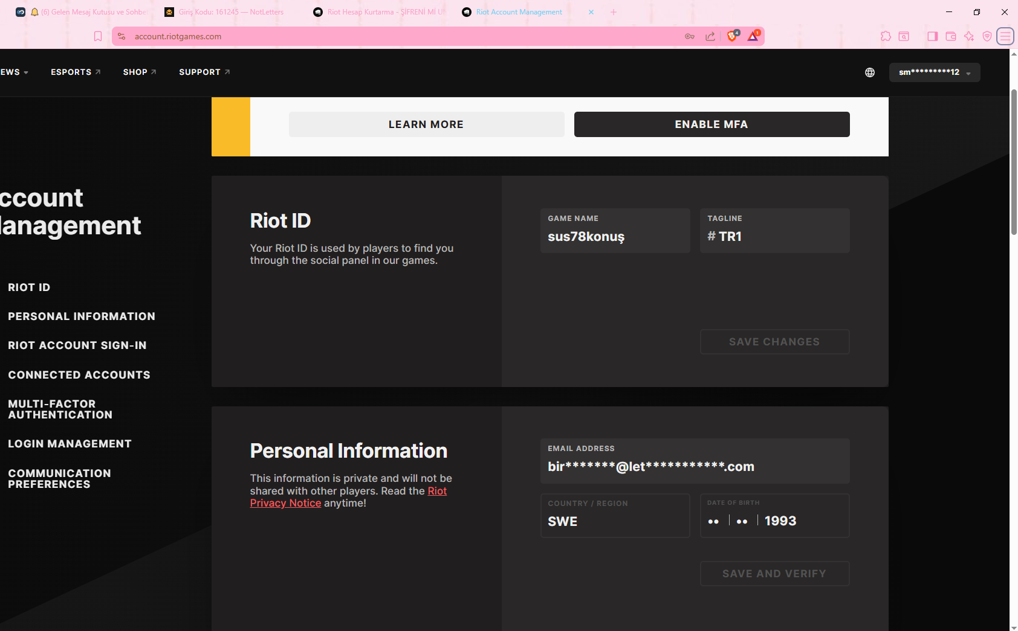The width and height of the screenshot is (1018, 631).
Task: Open a new browser tab
Action: pos(614,12)
